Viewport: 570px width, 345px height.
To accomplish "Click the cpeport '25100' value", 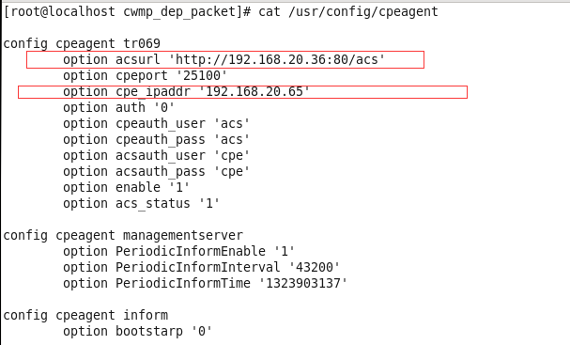I will [205, 75].
